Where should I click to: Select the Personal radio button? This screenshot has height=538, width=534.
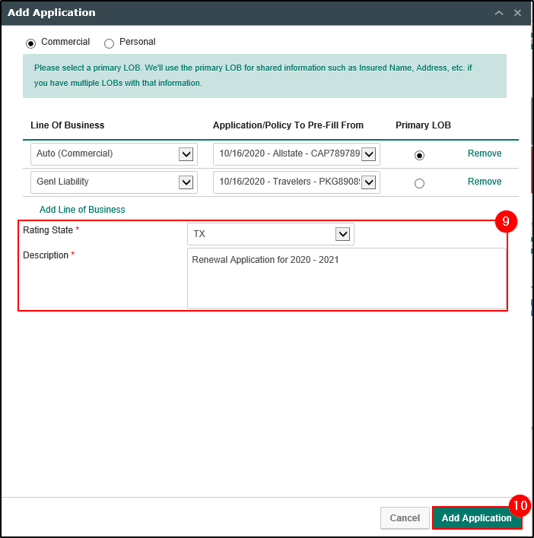(109, 43)
